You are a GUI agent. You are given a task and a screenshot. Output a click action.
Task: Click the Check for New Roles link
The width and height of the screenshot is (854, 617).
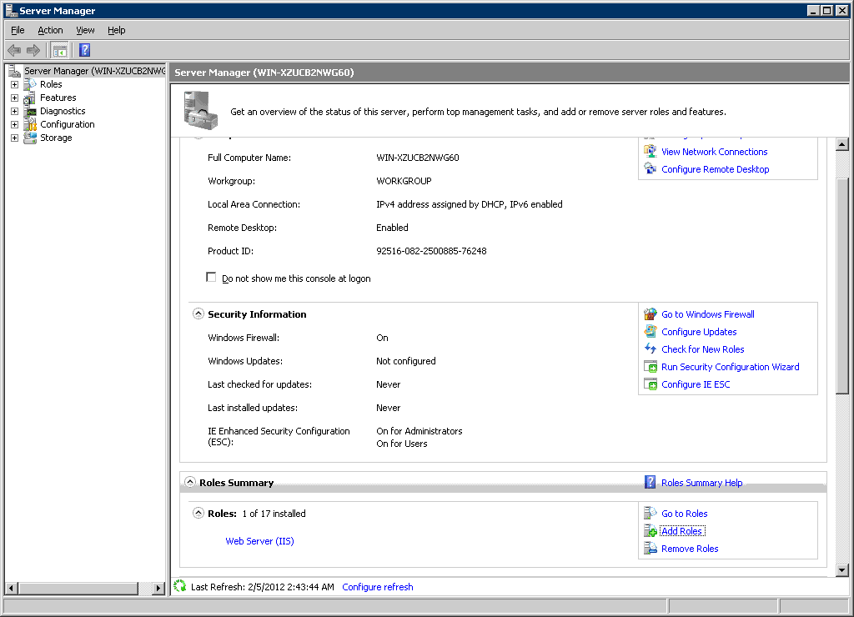coord(702,349)
